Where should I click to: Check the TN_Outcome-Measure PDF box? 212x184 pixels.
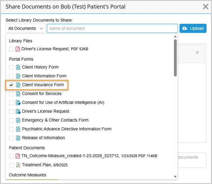tap(11, 156)
